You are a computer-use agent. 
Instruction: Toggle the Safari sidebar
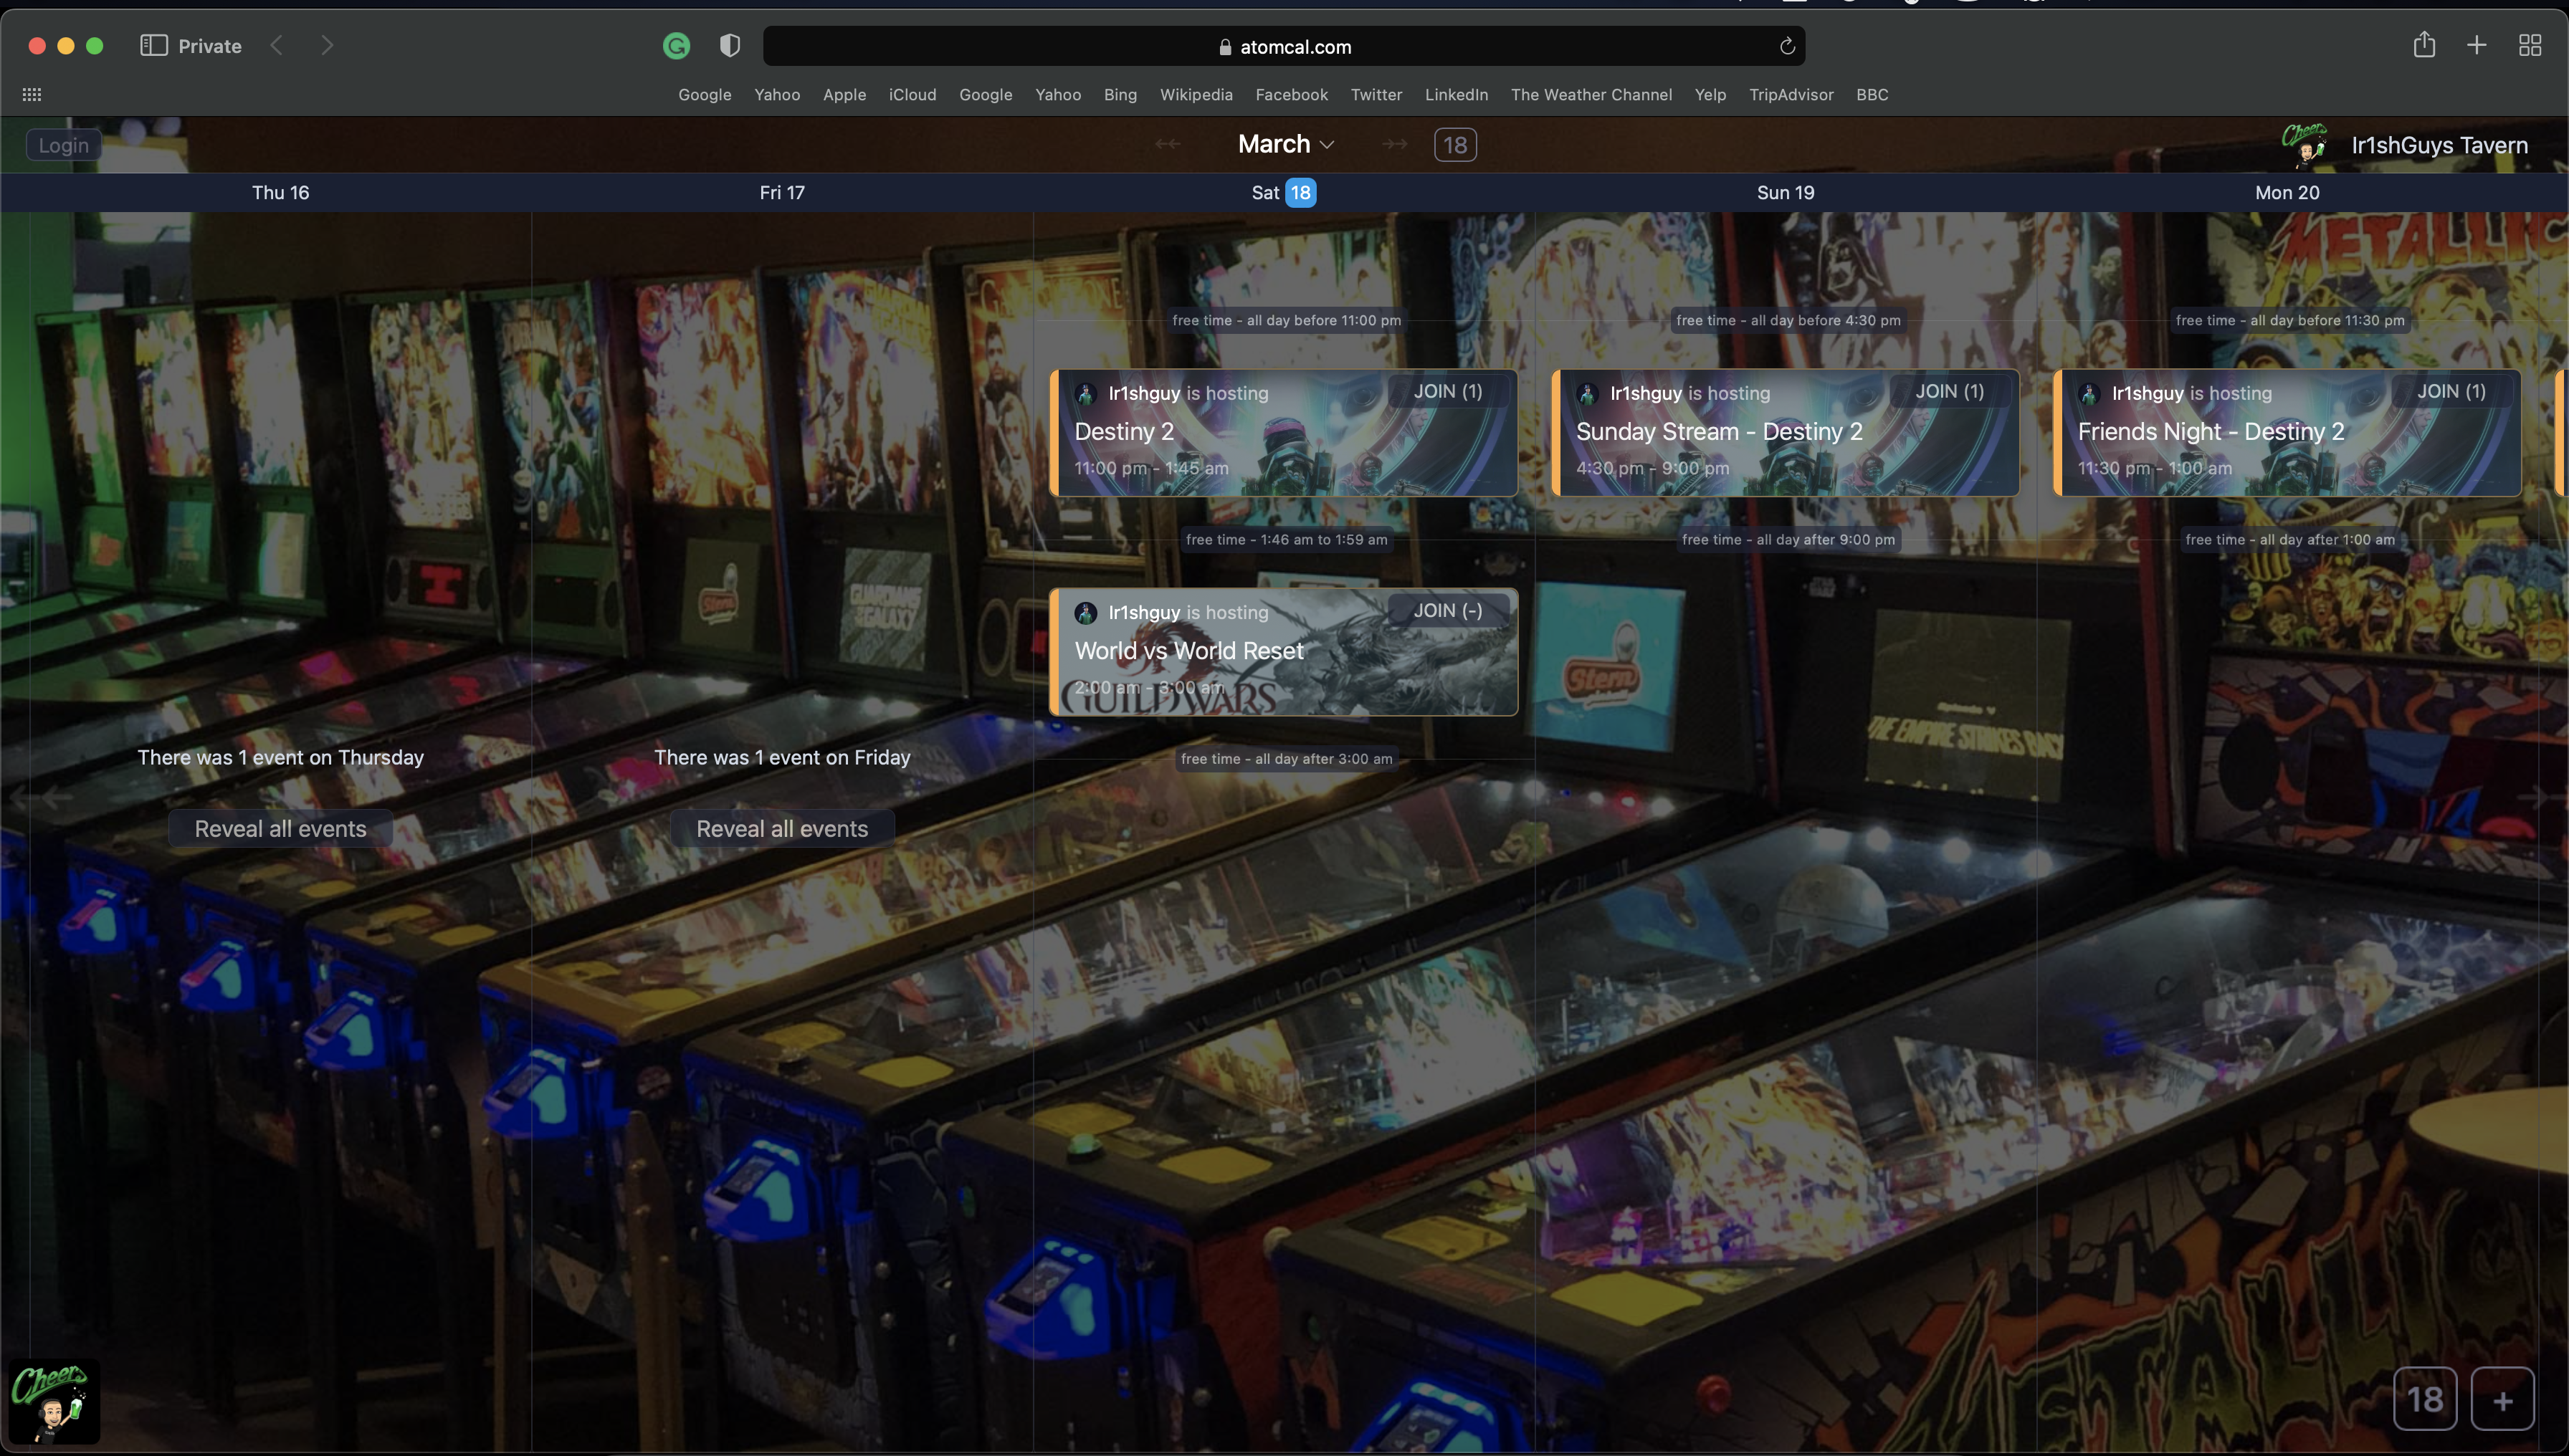point(153,45)
